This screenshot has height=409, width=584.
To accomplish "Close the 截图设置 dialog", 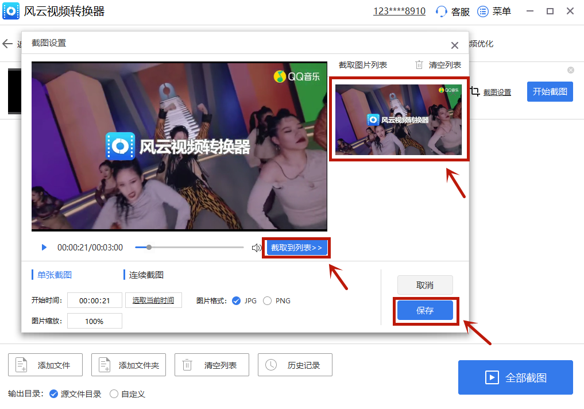I will (454, 45).
